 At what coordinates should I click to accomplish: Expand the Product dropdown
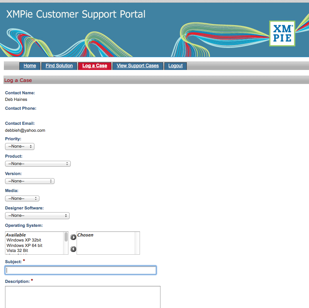click(x=38, y=163)
